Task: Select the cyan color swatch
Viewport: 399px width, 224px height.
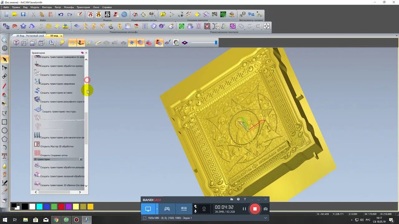Action: (x=39, y=207)
